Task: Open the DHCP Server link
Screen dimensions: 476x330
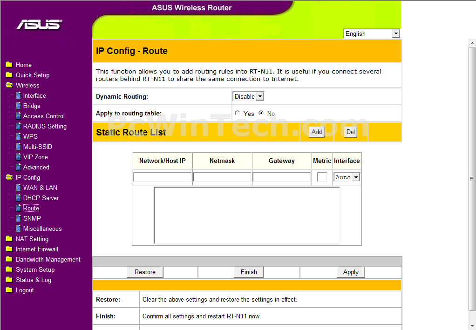Action: pyautogui.click(x=41, y=198)
